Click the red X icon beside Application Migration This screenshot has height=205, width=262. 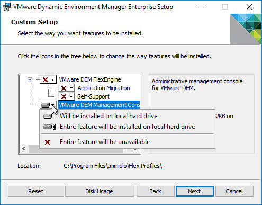click(64, 88)
